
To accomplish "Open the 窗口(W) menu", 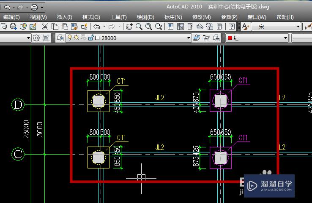I will point(257,17).
